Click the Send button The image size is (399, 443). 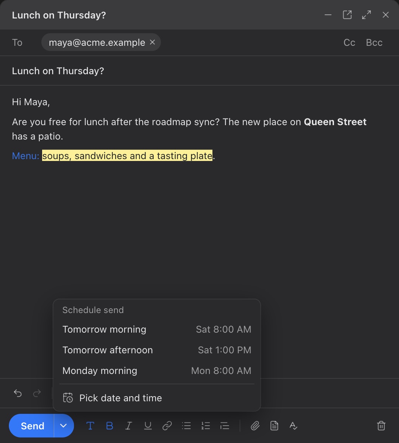pos(32,426)
